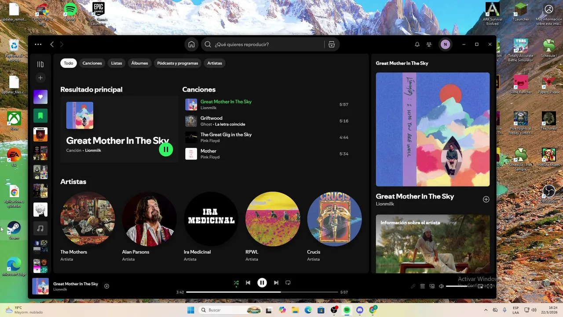Open The Forest desktop icon

coord(549,121)
